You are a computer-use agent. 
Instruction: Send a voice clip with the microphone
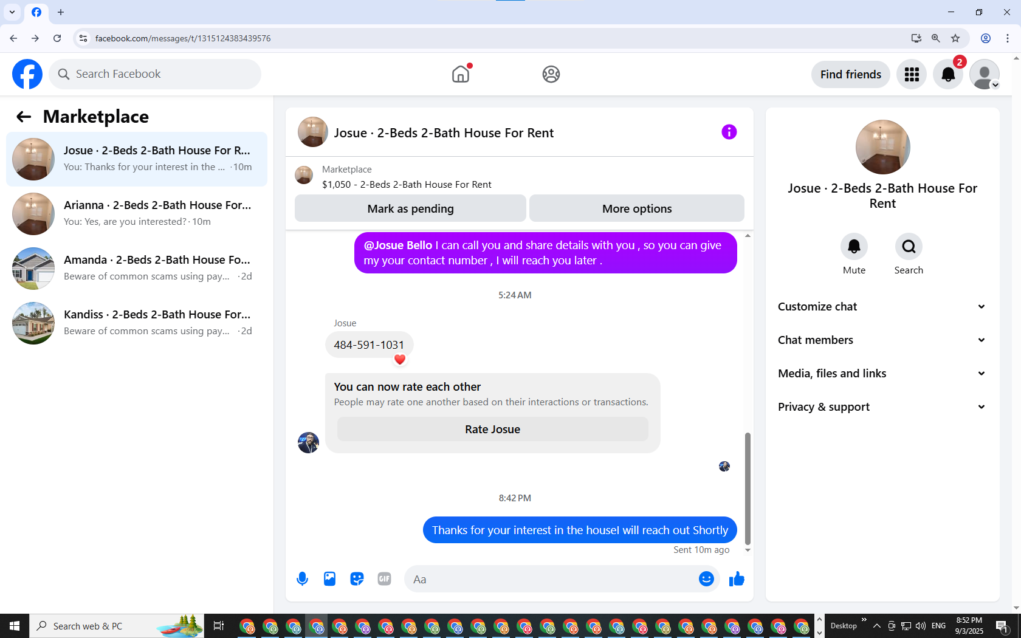click(302, 579)
